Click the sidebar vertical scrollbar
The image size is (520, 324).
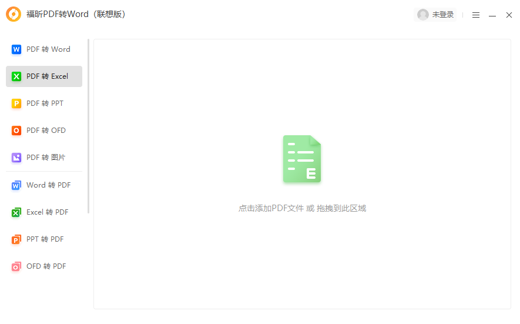click(89, 126)
